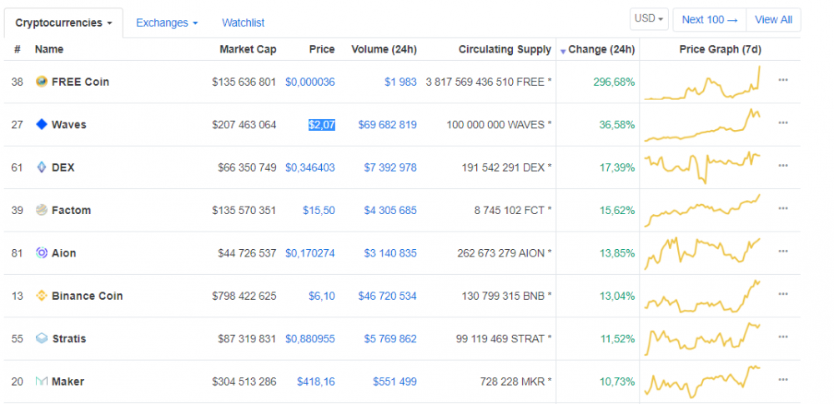
Task: Open the more options menu for Waves
Action: [783, 122]
